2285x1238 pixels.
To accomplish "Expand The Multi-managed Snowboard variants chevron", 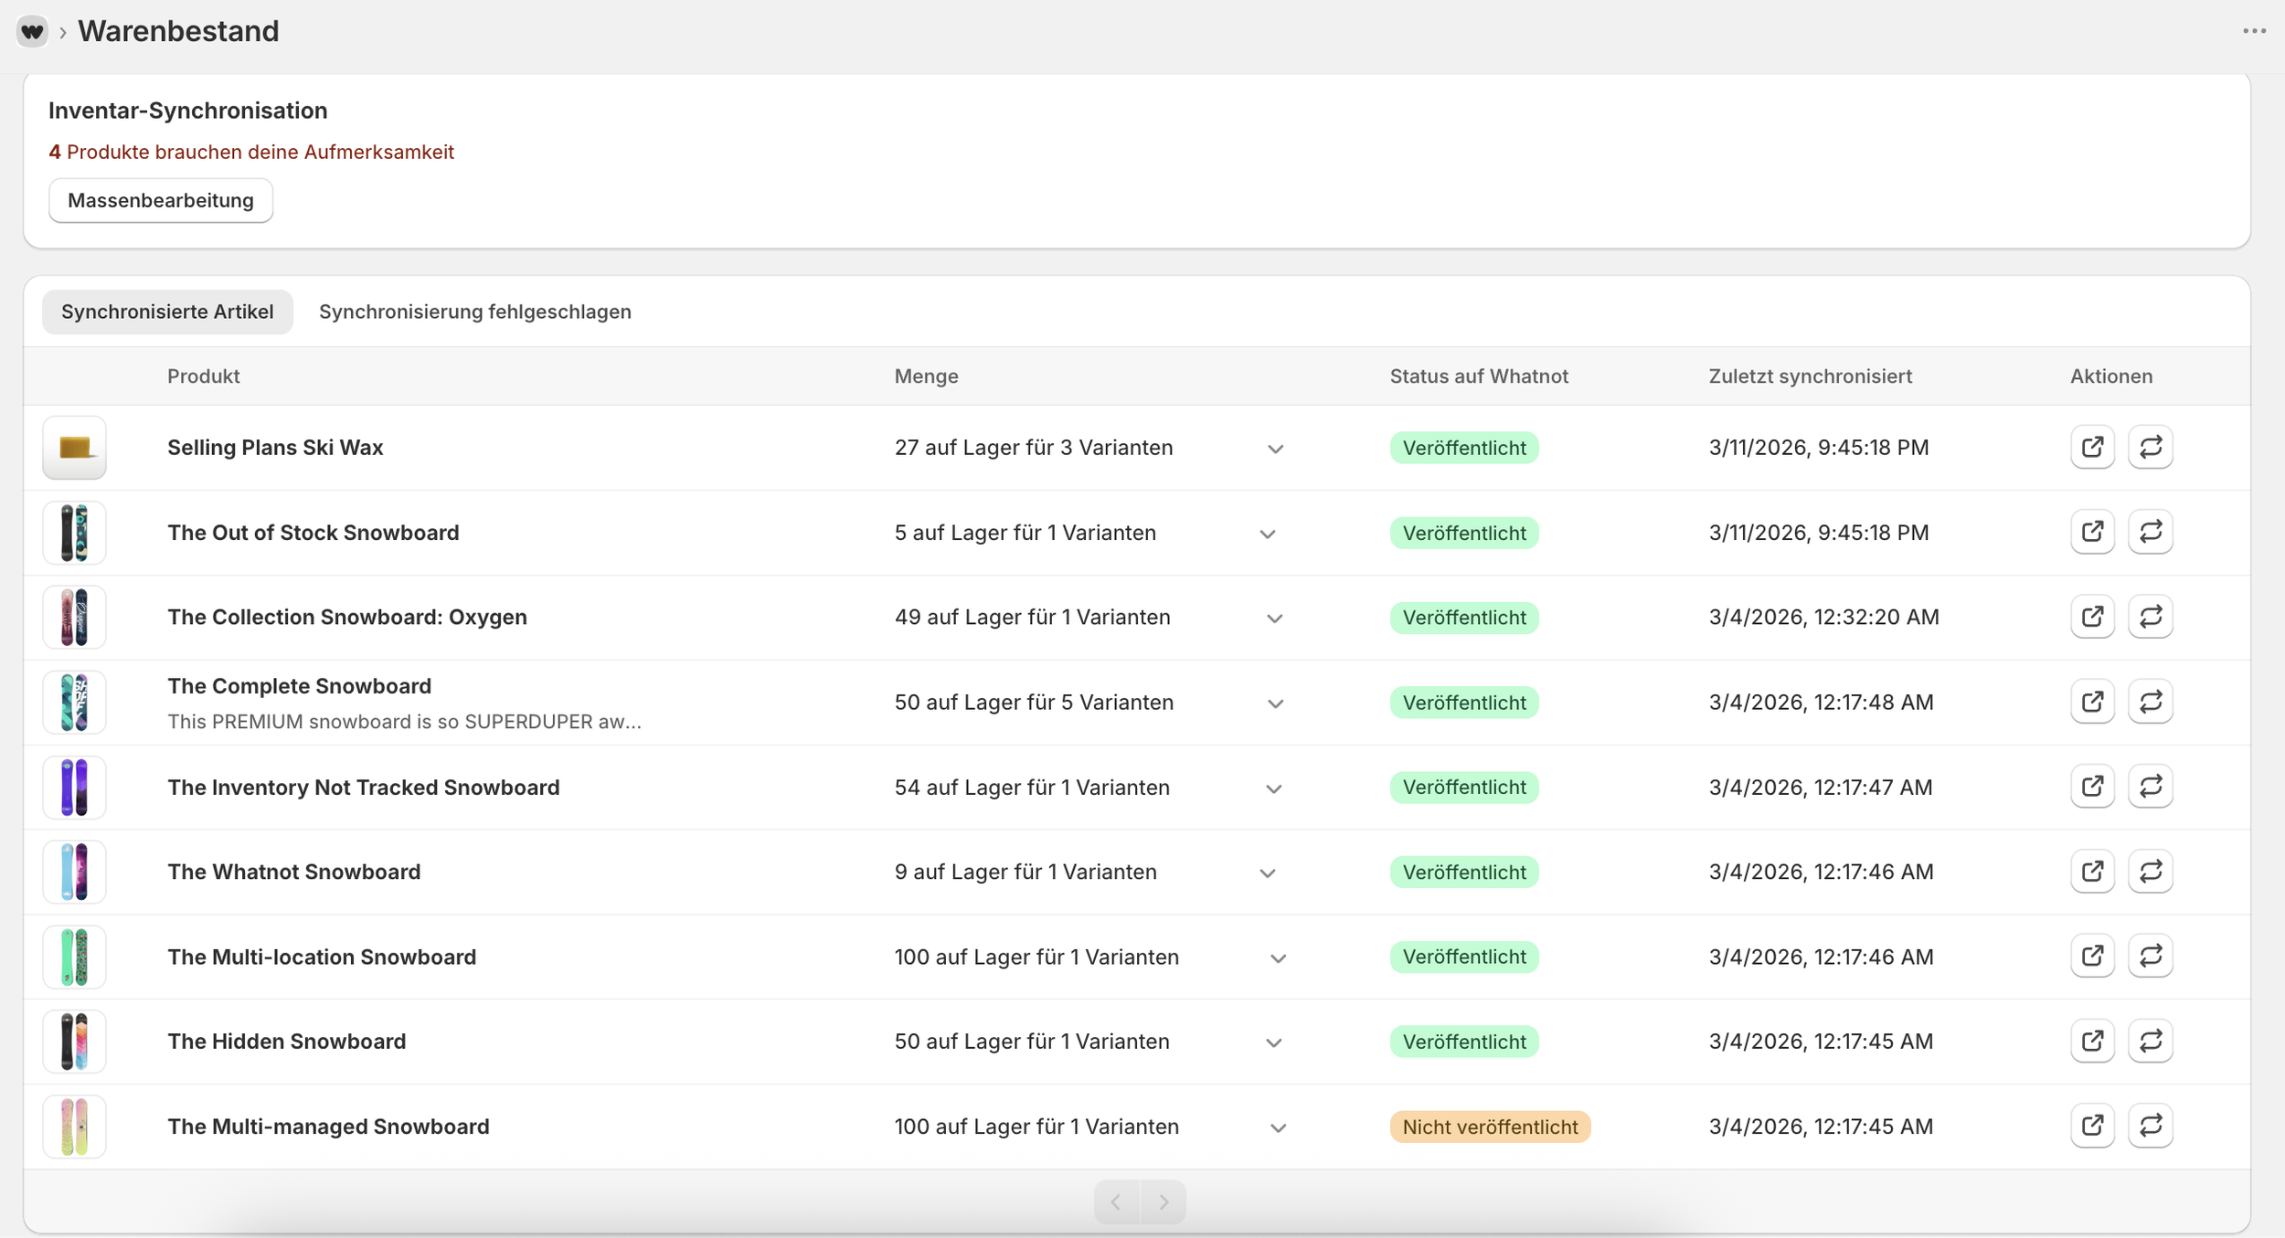I will click(1278, 1128).
